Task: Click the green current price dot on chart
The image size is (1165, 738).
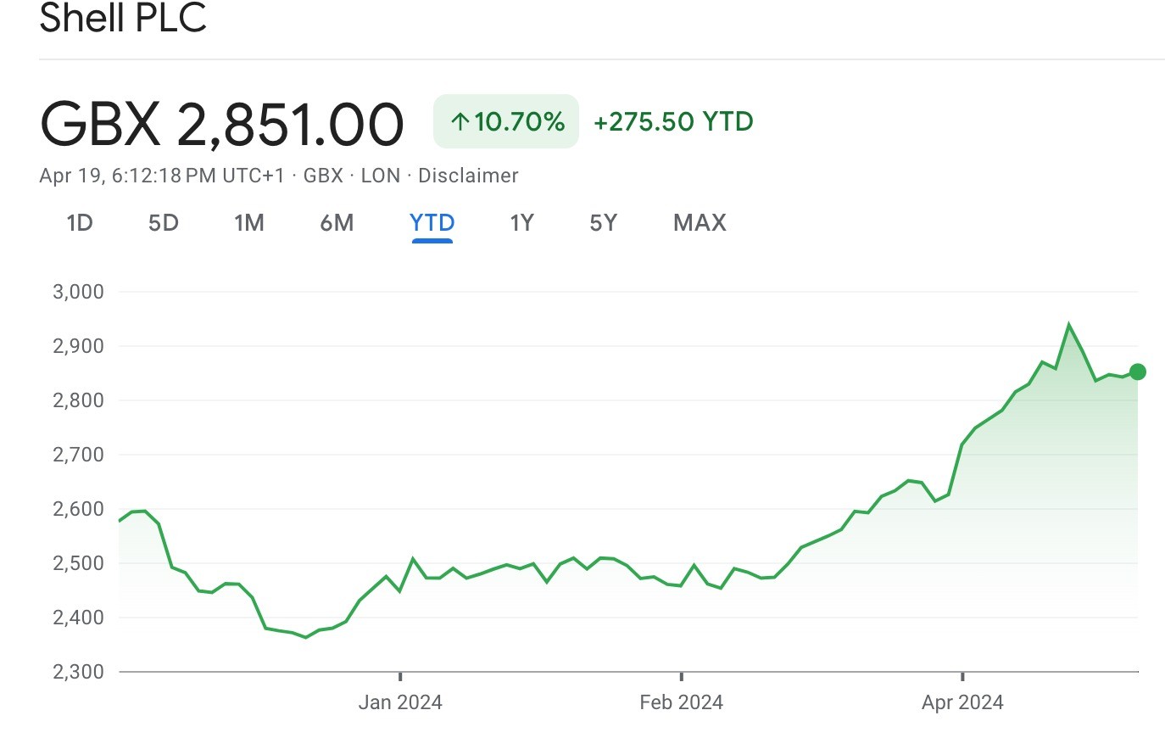Action: (1138, 372)
